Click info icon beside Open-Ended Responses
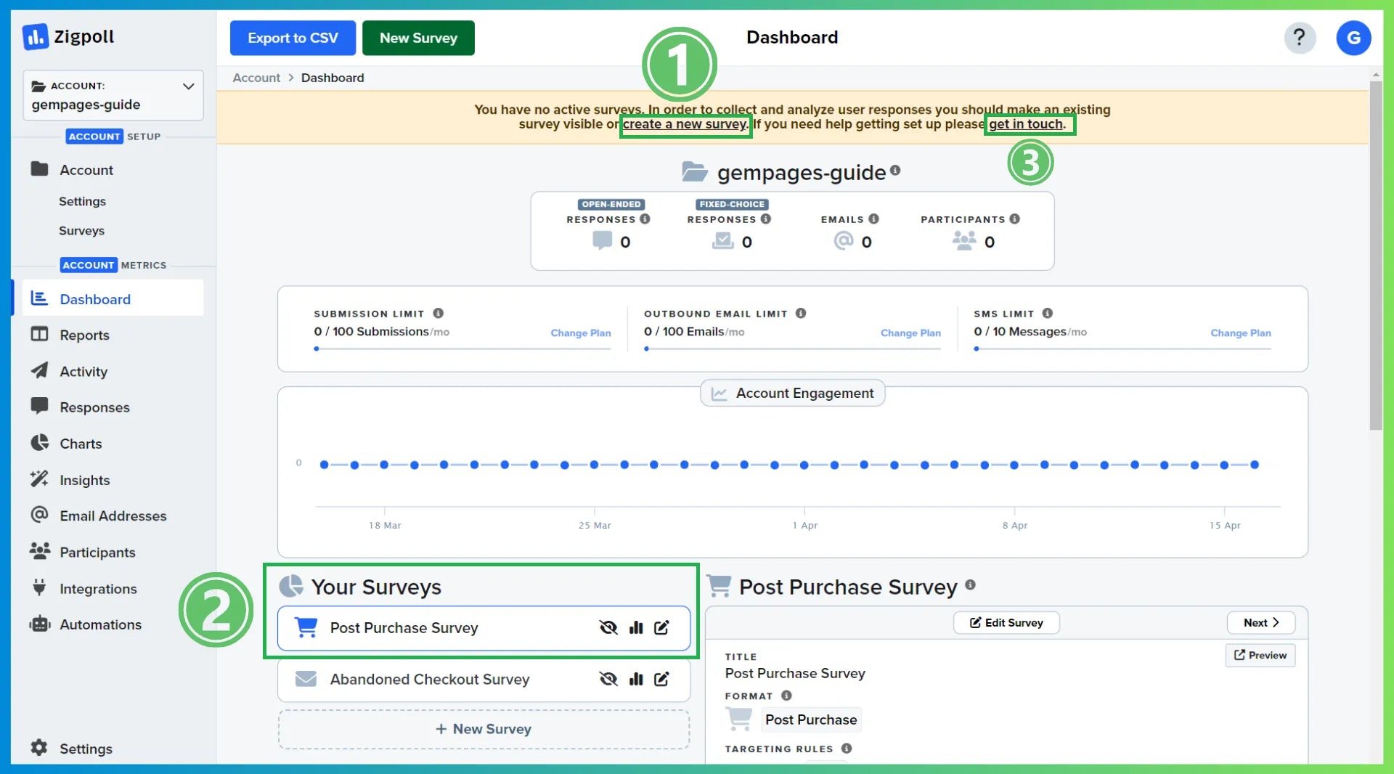Viewport: 1394px width, 774px height. pos(645,219)
